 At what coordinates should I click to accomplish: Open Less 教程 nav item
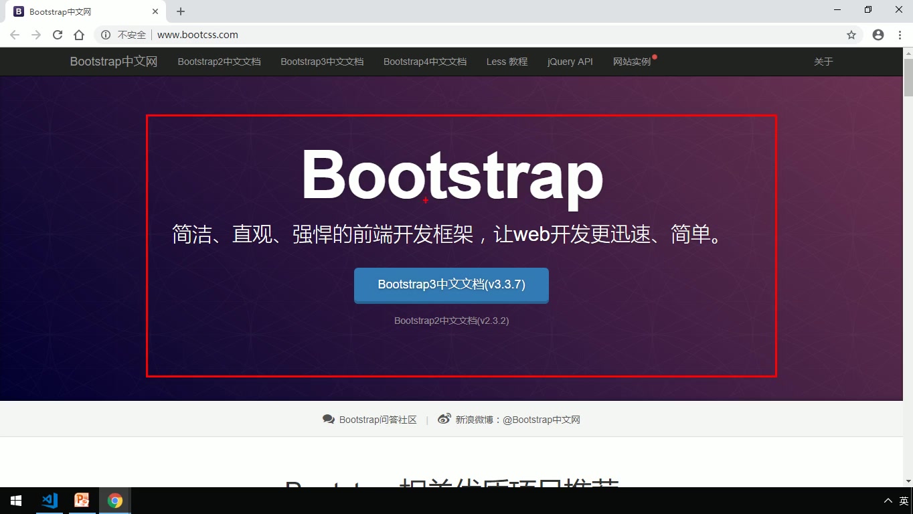[507, 62]
